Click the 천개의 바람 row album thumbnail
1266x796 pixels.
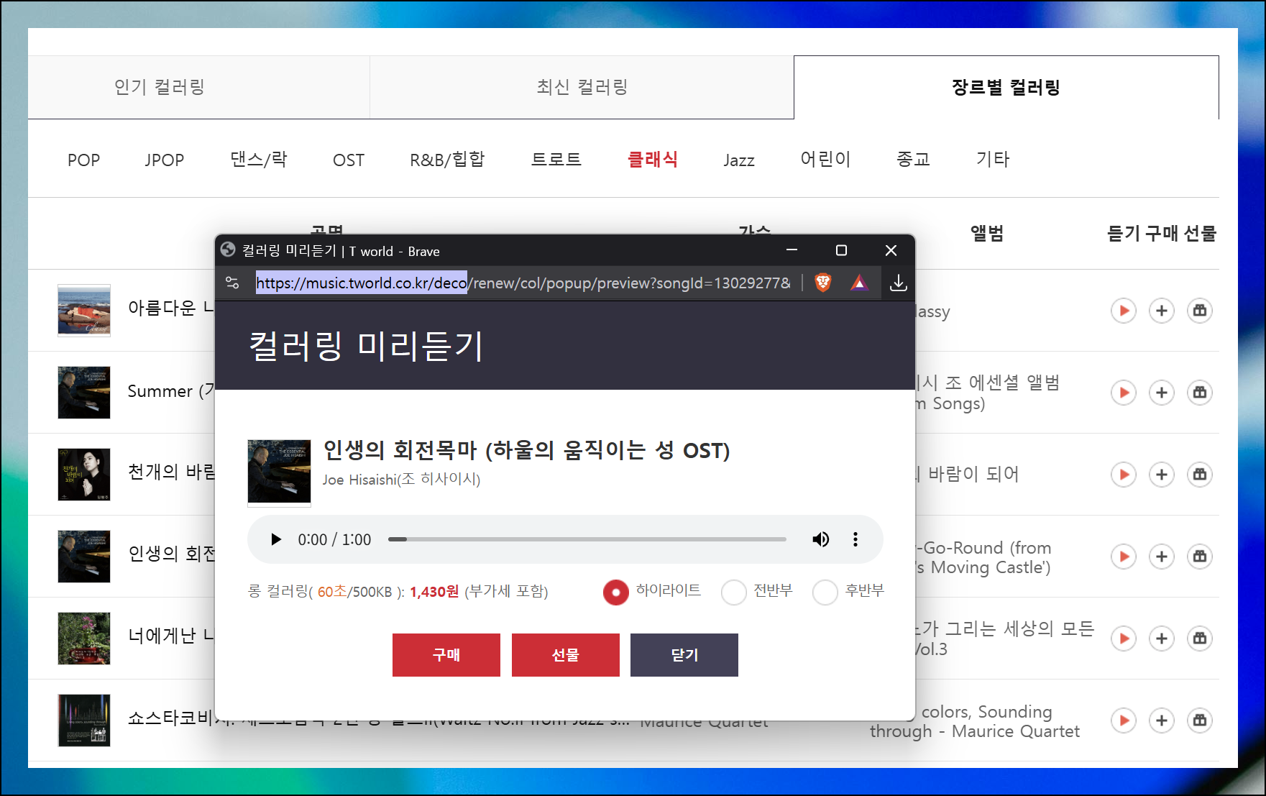(x=84, y=475)
